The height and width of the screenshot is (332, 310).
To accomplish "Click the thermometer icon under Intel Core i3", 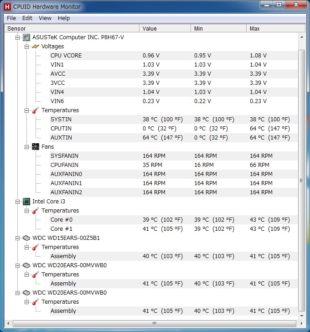I will point(36,211).
